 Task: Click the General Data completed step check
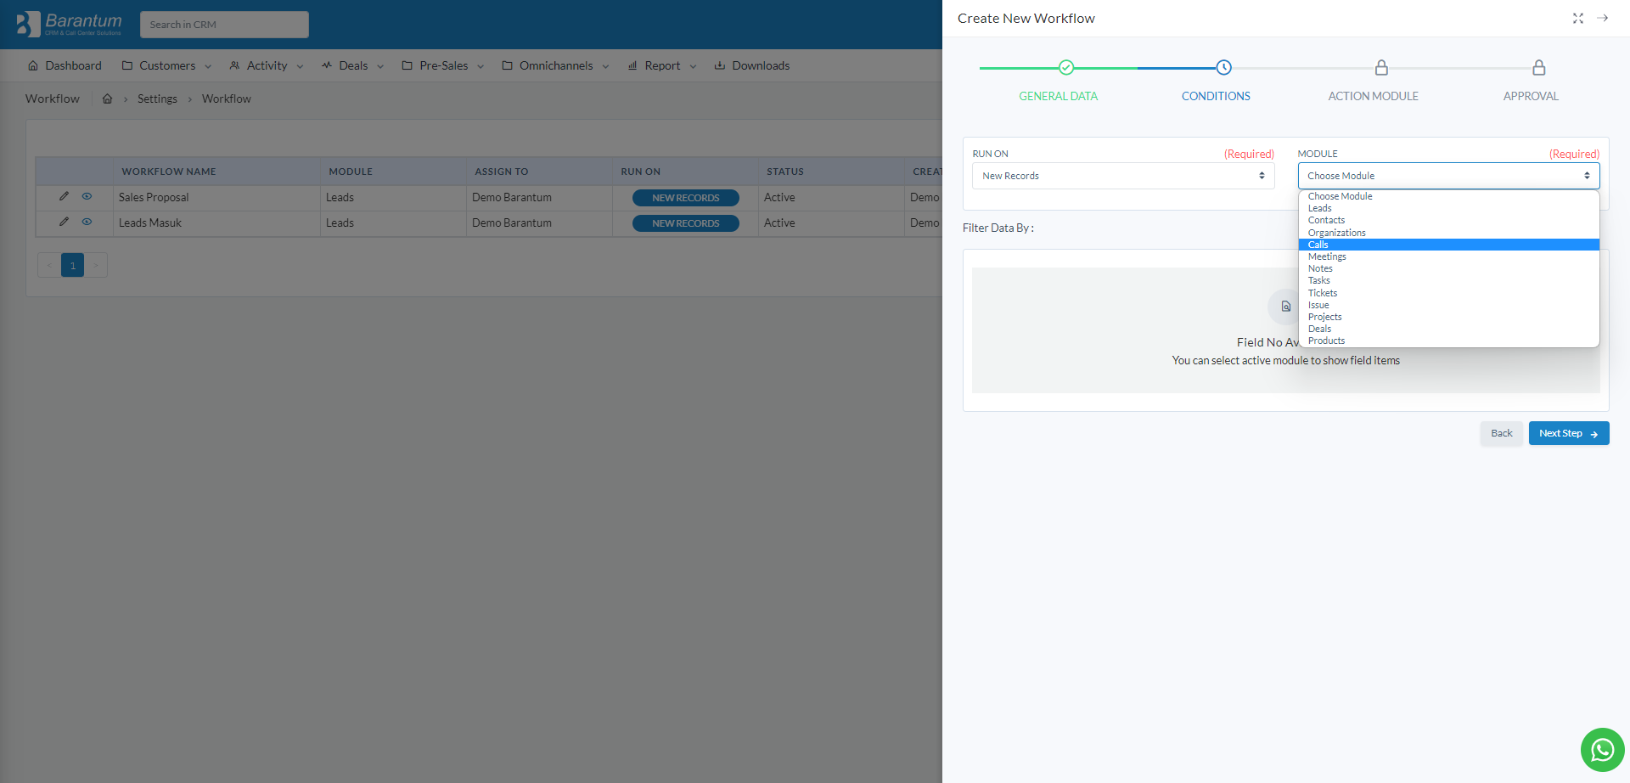[1066, 68]
